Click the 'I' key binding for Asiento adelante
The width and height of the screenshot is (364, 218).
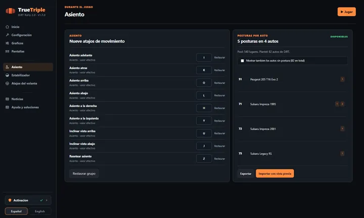[204, 58]
